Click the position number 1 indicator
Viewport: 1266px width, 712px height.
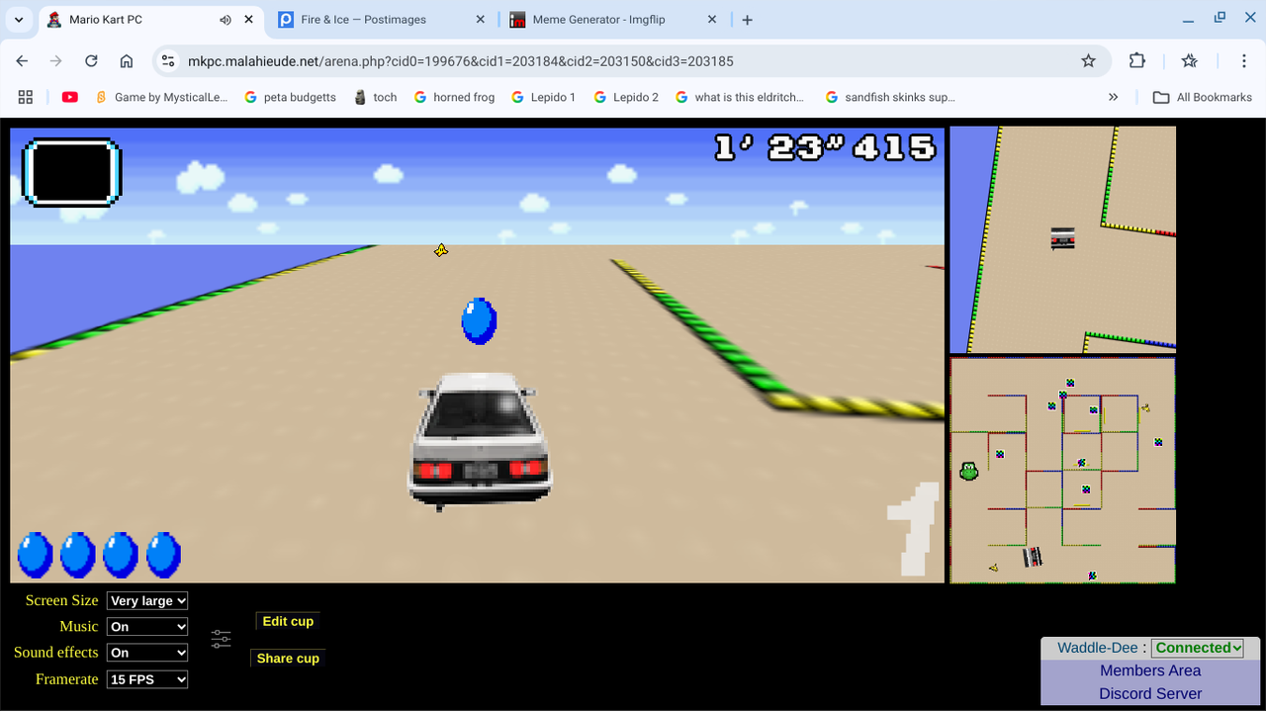tap(914, 529)
